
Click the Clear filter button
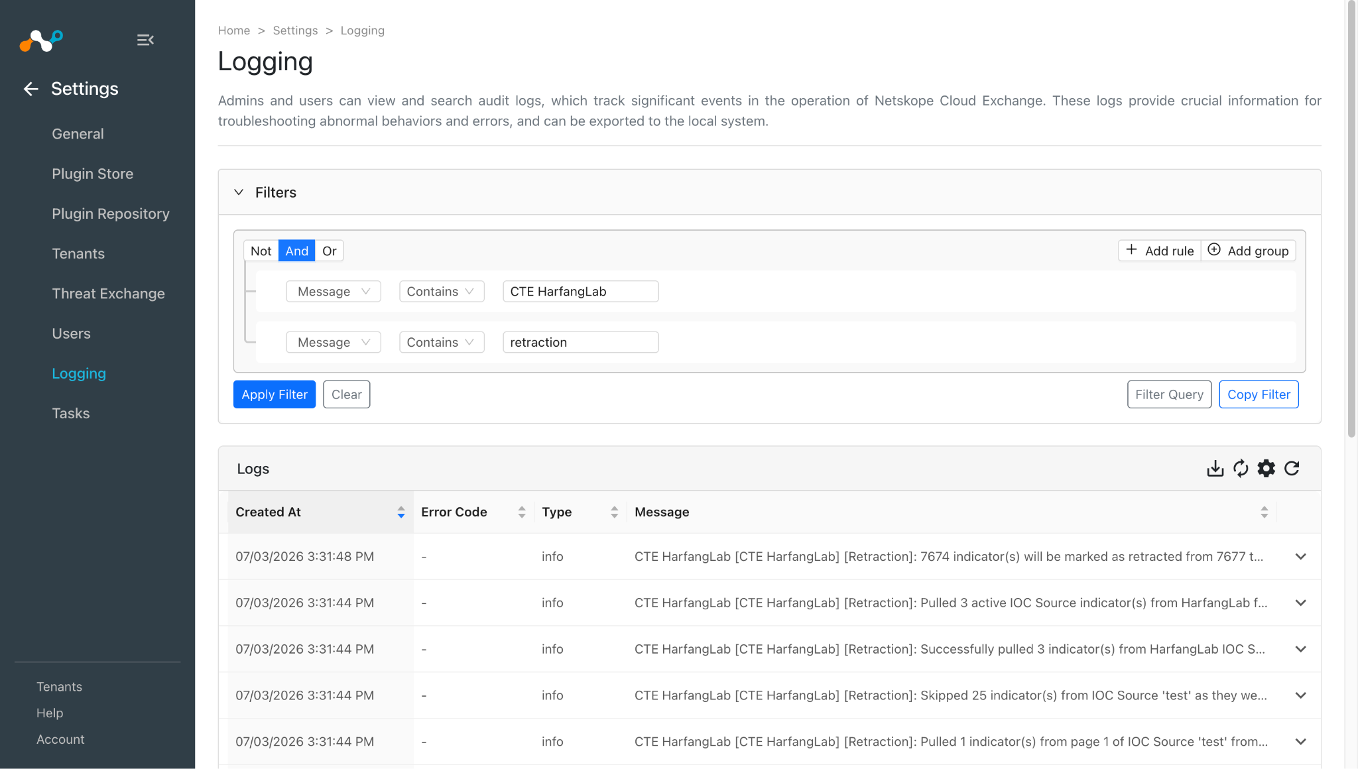click(x=346, y=394)
